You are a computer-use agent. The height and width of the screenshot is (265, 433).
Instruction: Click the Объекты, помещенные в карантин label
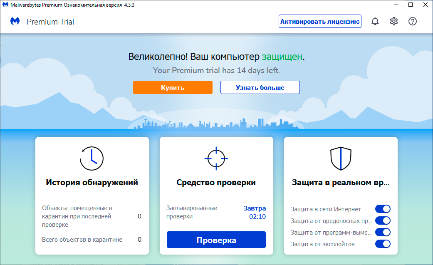pyautogui.click(x=77, y=216)
